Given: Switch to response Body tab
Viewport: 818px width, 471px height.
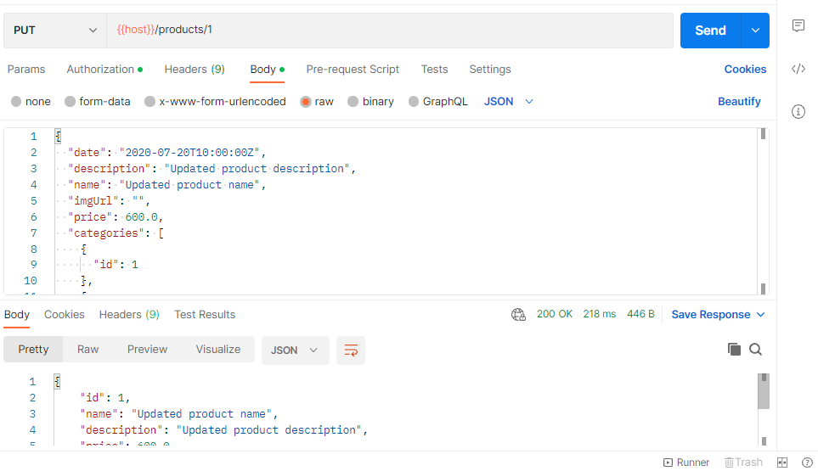Looking at the screenshot, I should click(17, 315).
